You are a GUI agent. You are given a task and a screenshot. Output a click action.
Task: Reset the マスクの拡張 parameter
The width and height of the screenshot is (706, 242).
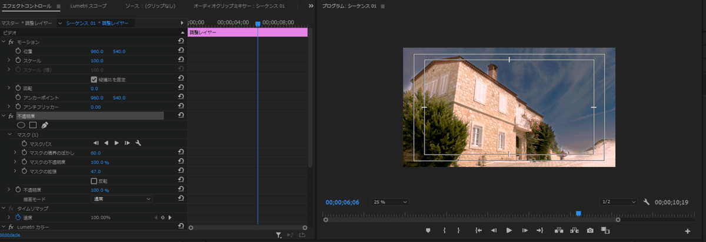pos(181,171)
